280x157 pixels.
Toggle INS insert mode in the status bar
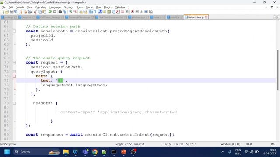[273, 144]
